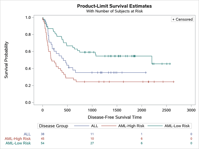Select the Survival Probability y-axis label
Image resolution: width=199 pixels, height=149 pixels.
pos(6,60)
